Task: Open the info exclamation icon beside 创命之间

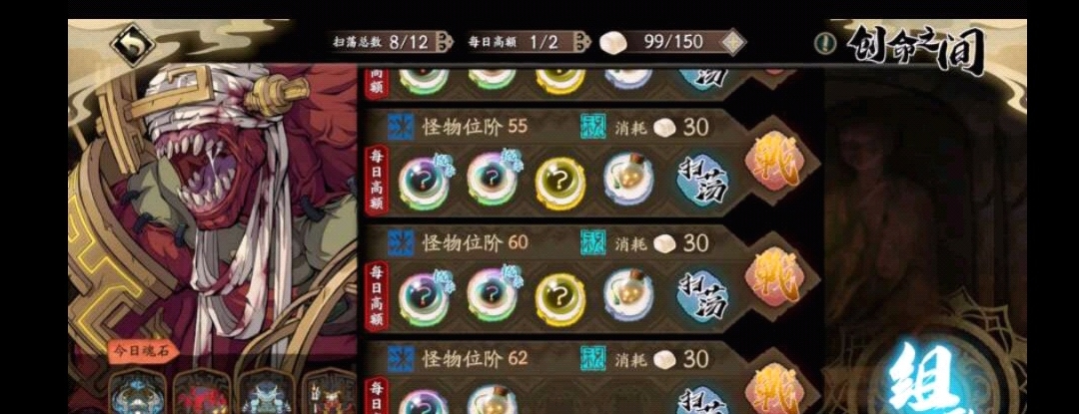Action: pos(821,43)
